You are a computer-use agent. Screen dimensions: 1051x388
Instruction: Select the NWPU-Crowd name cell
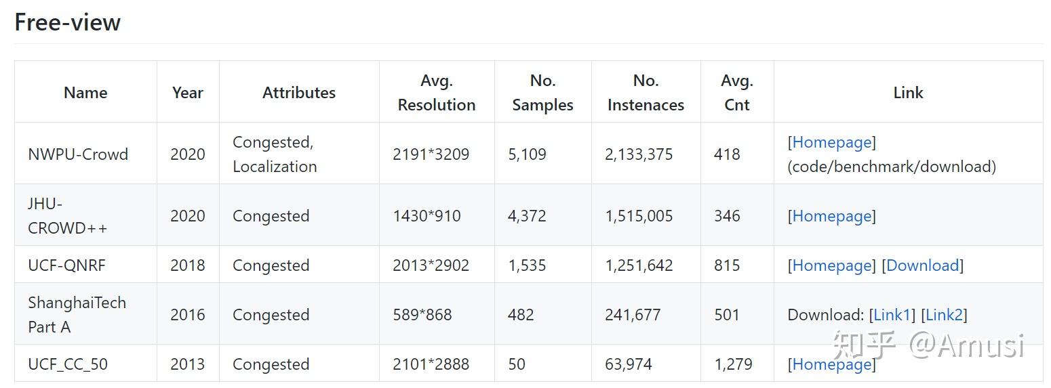78,154
